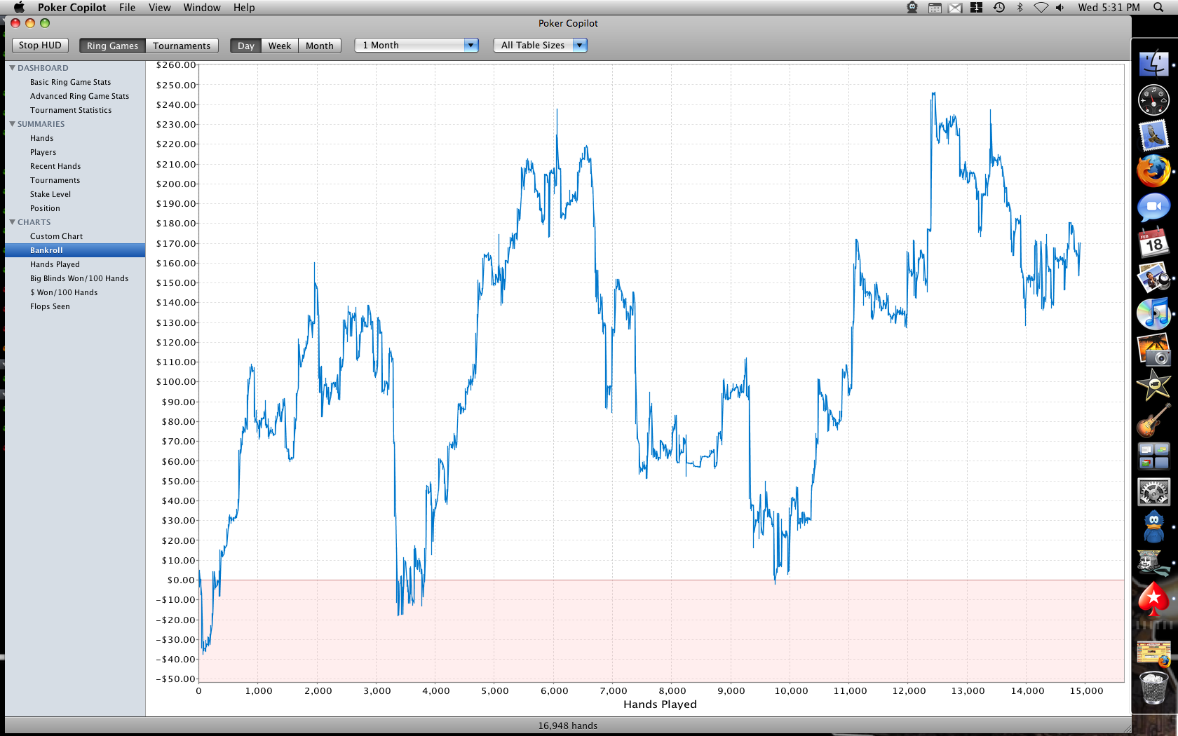1178x736 pixels.
Task: Click envelope mail icon in menu bar
Action: [955, 8]
